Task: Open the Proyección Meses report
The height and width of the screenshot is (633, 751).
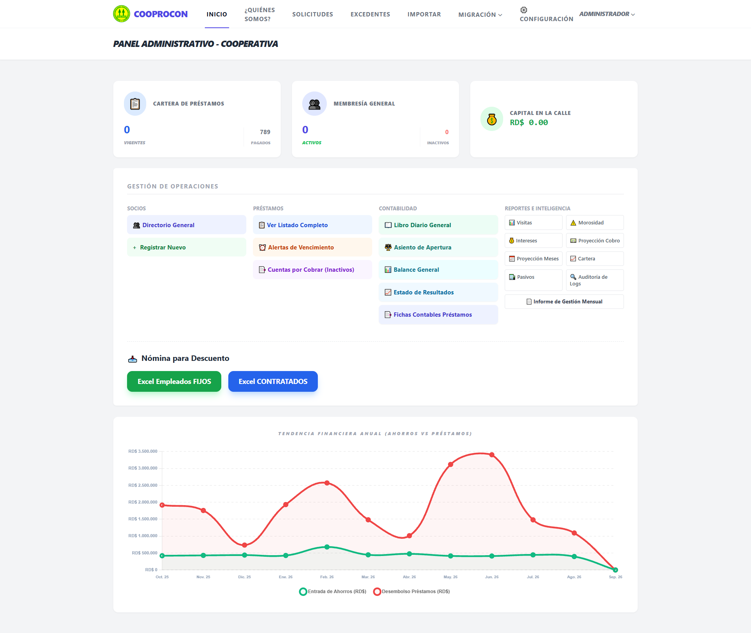Action: point(534,259)
